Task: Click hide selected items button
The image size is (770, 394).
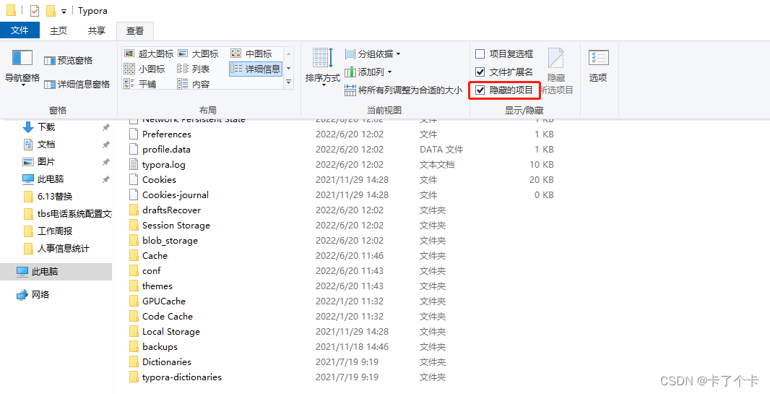Action: [x=556, y=72]
